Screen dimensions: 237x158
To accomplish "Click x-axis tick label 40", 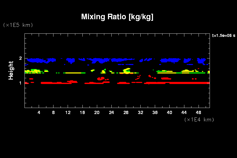I will [169, 112].
